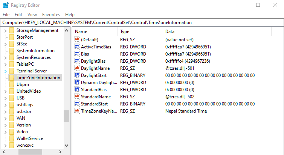Select the Version key label
This screenshot has height=155, width=284.
[24, 125]
